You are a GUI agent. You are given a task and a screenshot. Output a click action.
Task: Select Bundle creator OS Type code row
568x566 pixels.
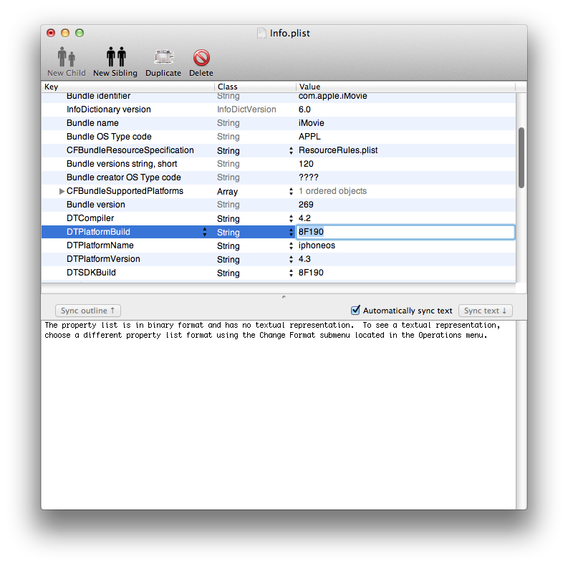(278, 177)
